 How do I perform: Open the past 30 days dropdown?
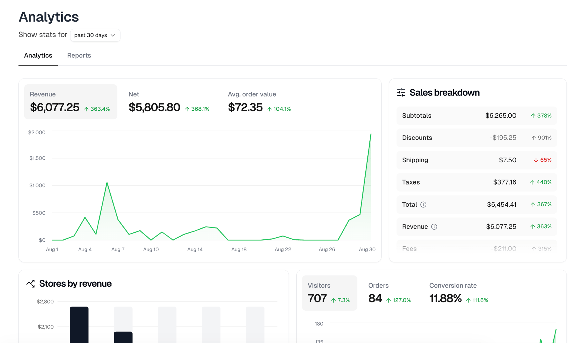click(95, 35)
